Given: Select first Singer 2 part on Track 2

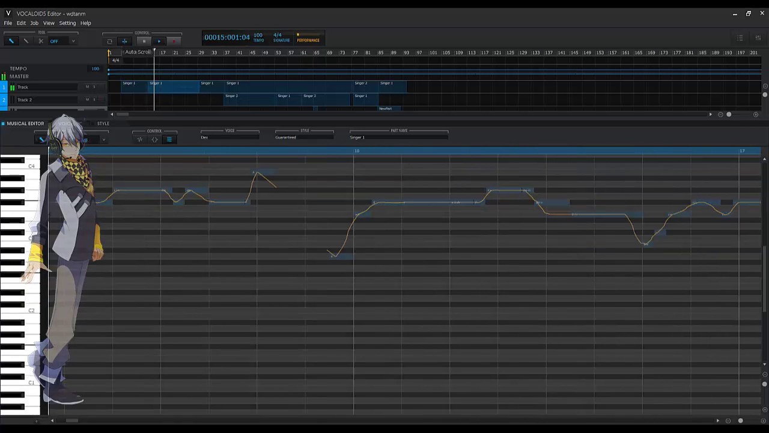Looking at the screenshot, I should click(251, 99).
